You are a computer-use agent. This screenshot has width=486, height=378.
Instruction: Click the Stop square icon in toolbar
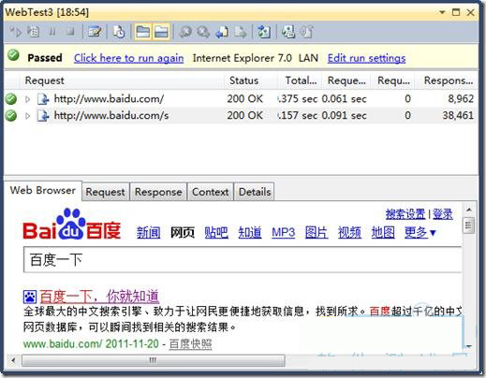[71, 32]
